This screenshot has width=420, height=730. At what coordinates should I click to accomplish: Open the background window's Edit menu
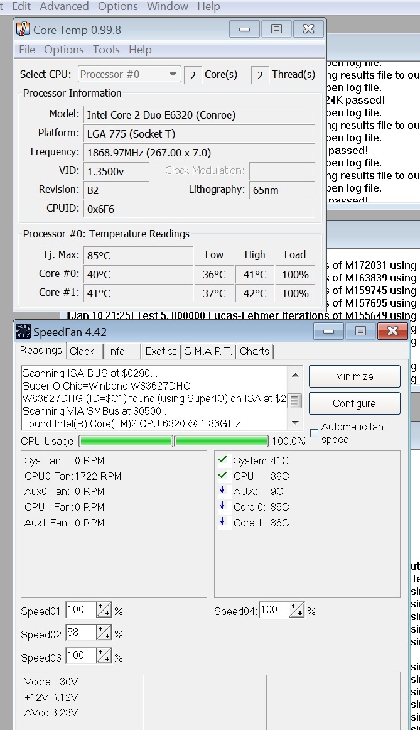(x=21, y=6)
